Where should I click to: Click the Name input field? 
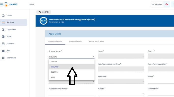coord(161,81)
